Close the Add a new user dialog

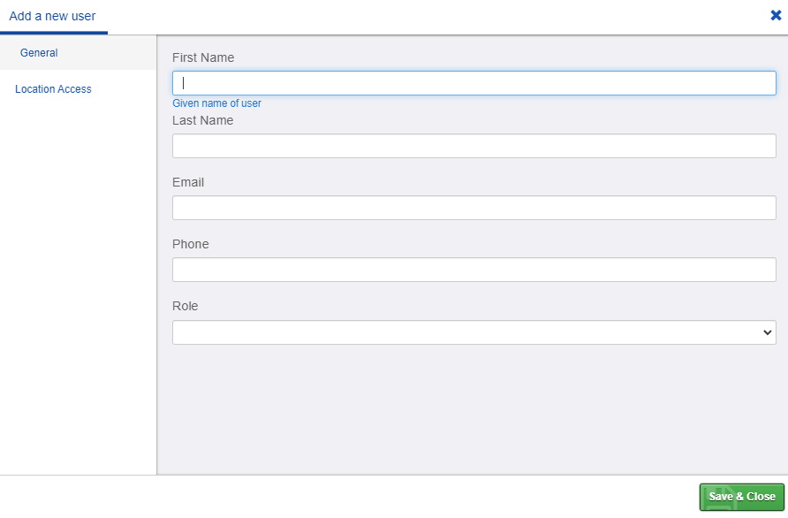(775, 15)
